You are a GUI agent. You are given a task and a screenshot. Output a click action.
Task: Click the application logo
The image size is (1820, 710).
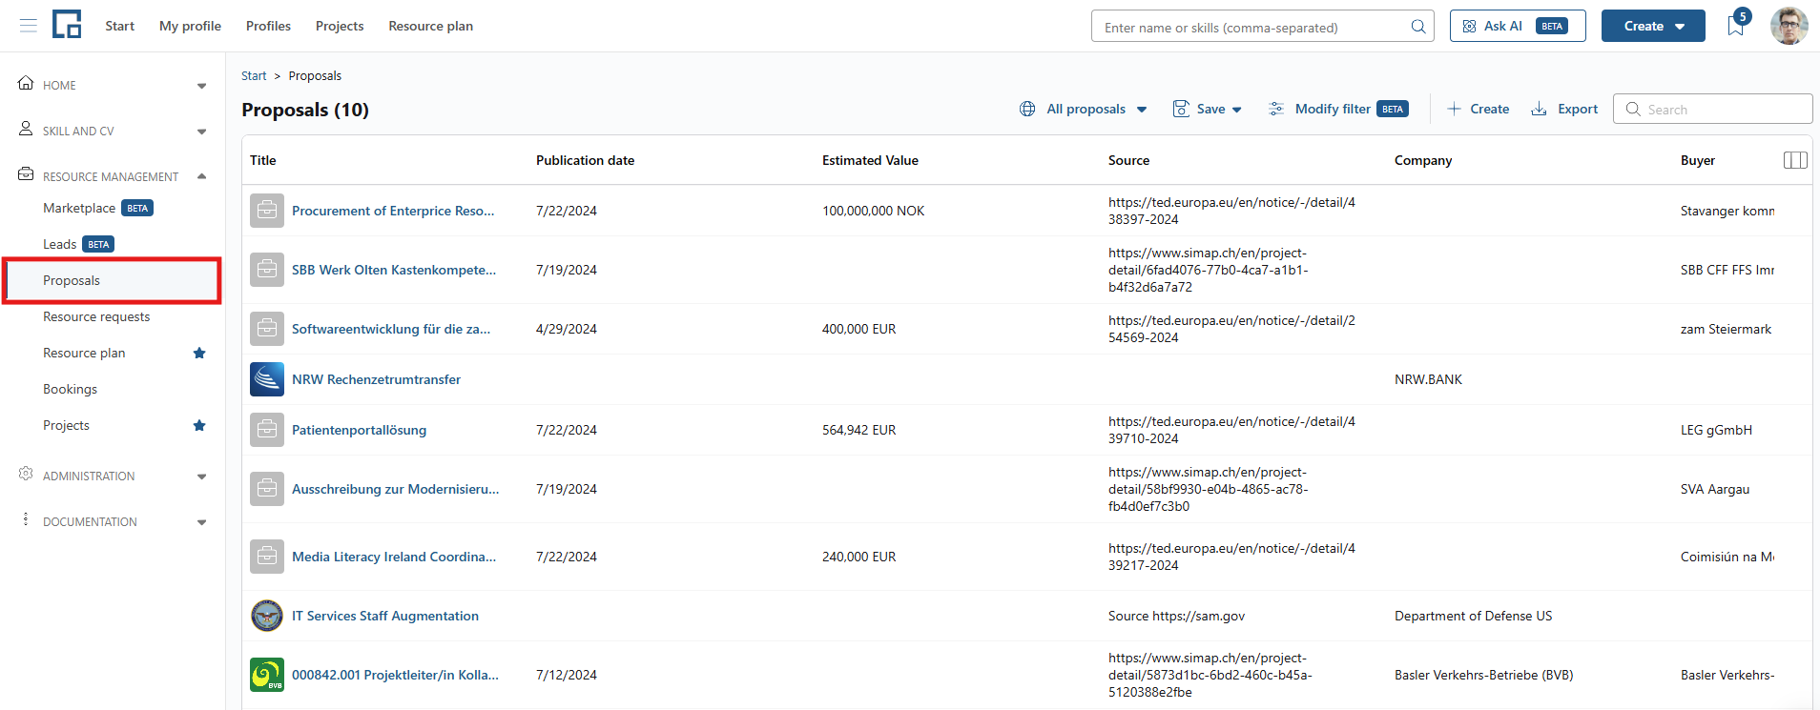pos(67,24)
